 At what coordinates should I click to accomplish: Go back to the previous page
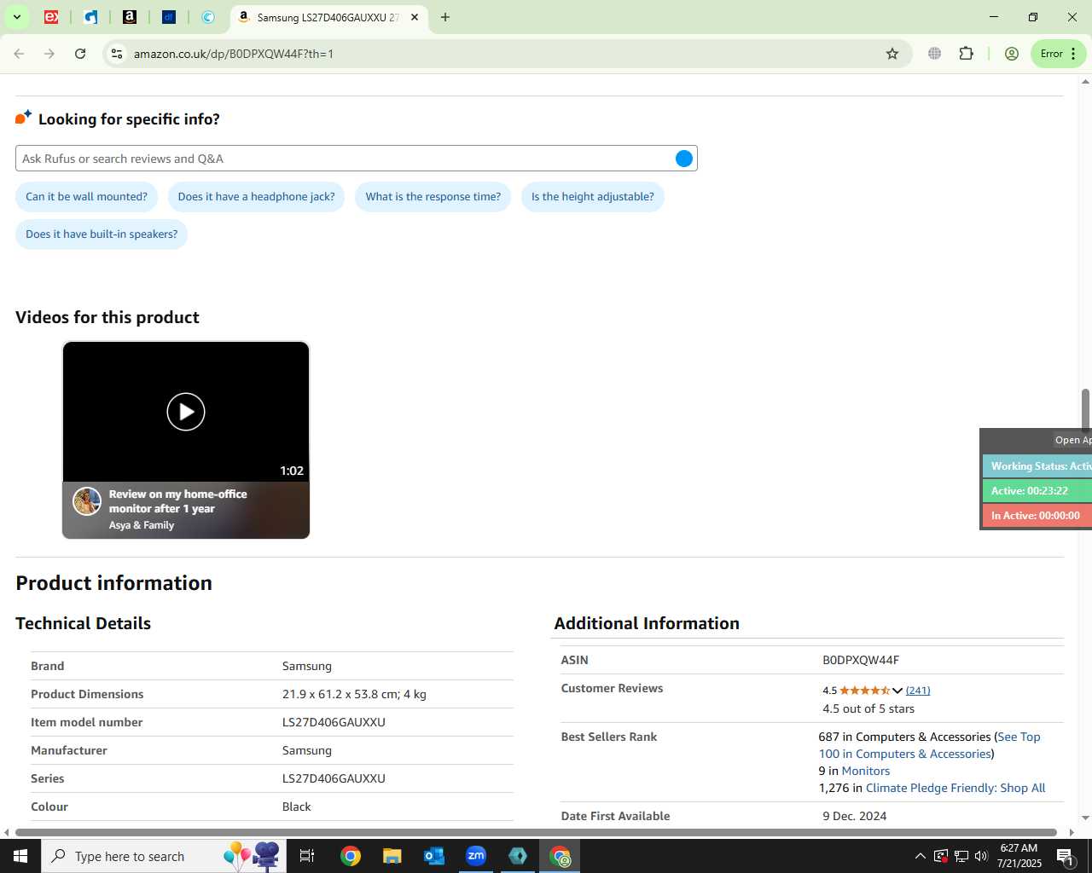click(19, 54)
